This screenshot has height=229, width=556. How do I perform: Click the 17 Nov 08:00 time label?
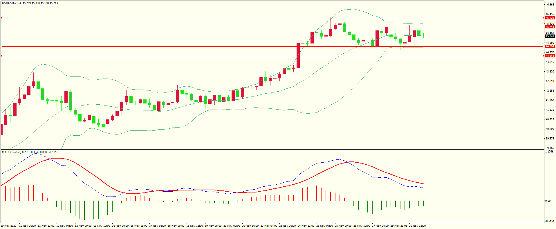tap(158, 226)
